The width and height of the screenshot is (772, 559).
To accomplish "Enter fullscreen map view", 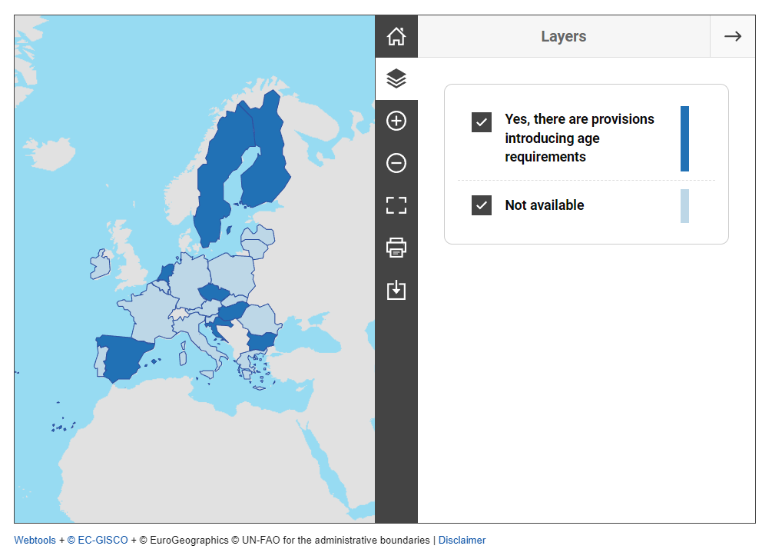I will coord(396,205).
